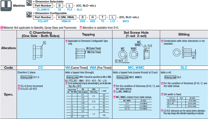208x119 pixels.
Task: Click the CC chamfering bushing diagram
Action: point(38,52)
